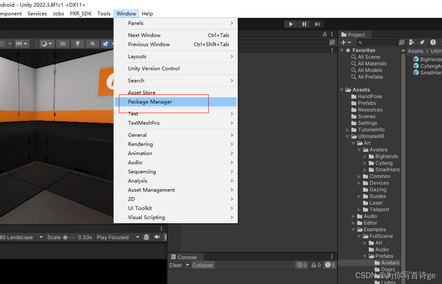Select All Scene saved search

[369, 57]
